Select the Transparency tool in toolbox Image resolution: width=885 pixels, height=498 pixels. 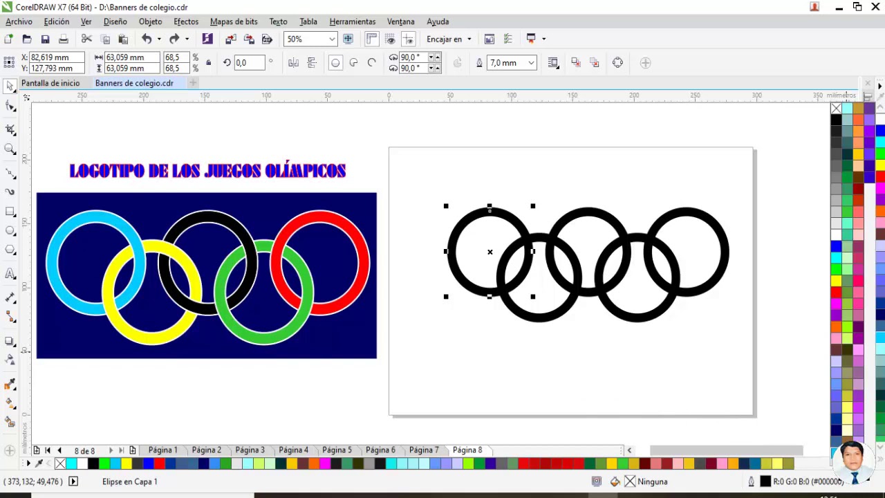click(x=10, y=360)
